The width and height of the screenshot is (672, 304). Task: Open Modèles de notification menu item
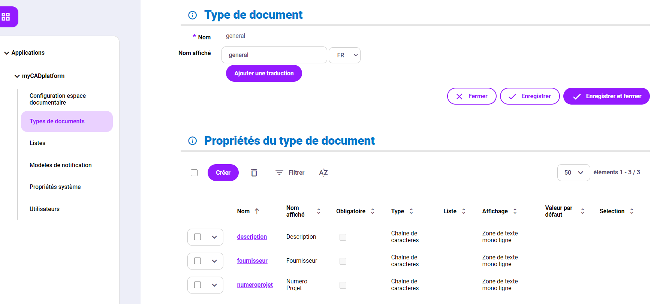(x=60, y=165)
